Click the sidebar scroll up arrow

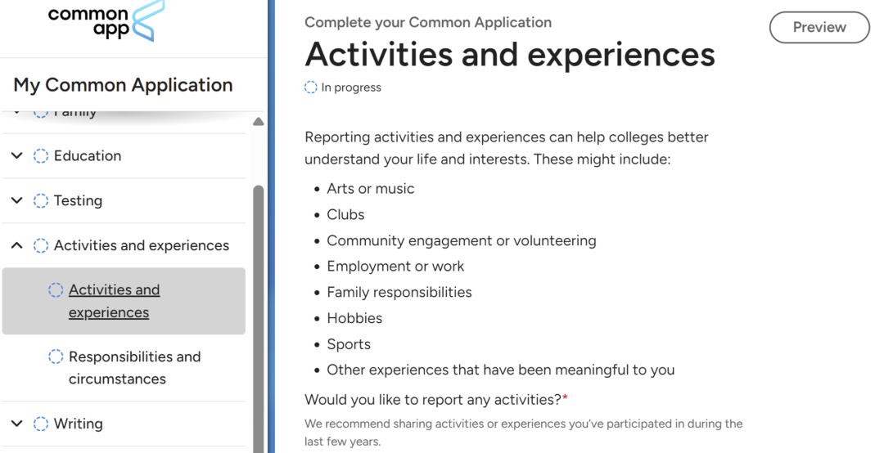click(x=258, y=122)
